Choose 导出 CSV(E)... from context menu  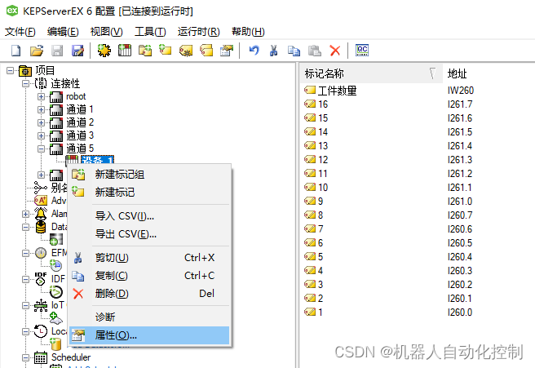pyautogui.click(x=149, y=234)
